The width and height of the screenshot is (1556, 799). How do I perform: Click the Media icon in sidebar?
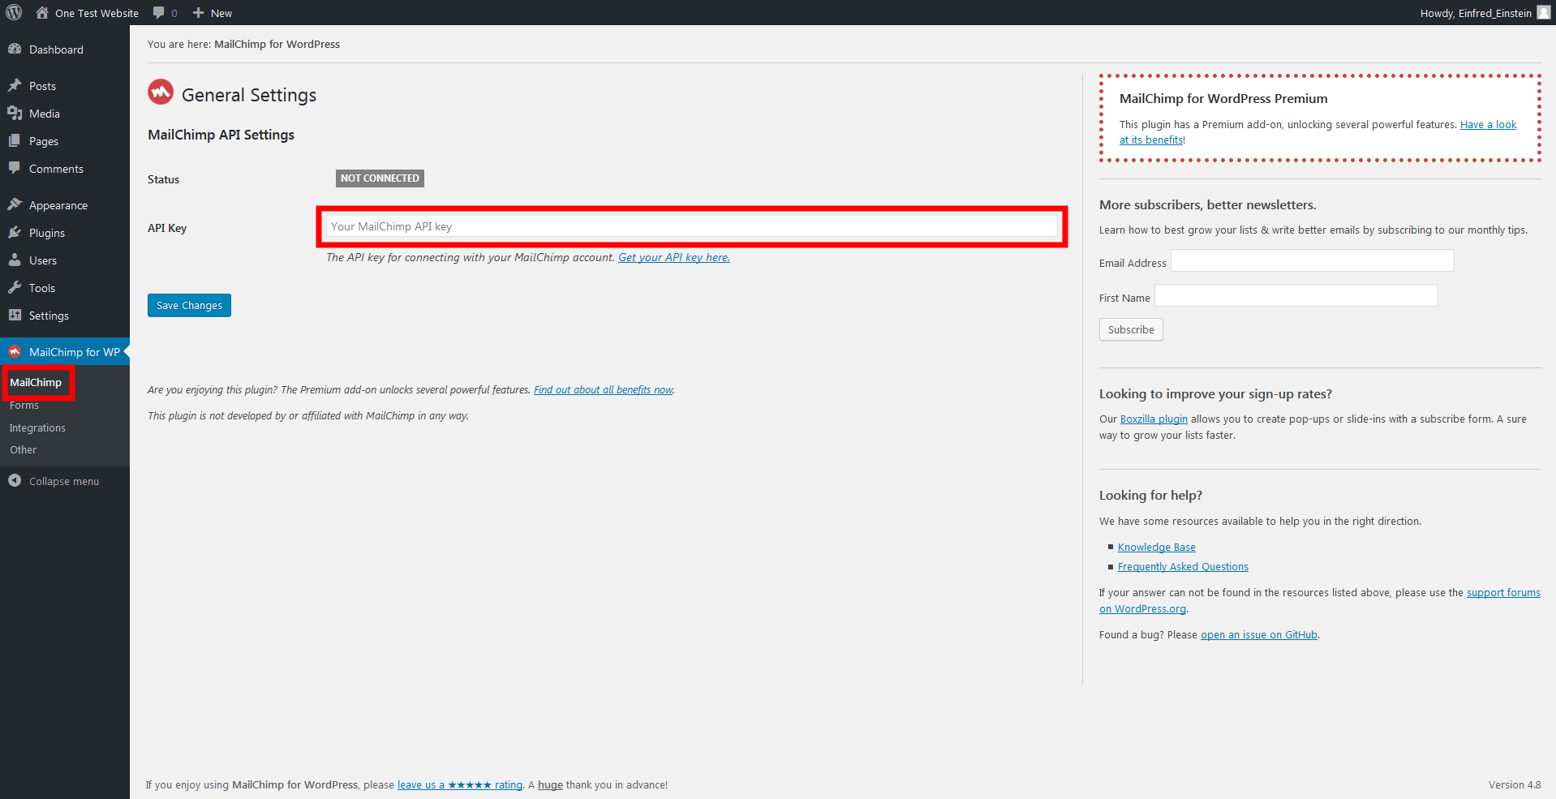tap(15, 114)
